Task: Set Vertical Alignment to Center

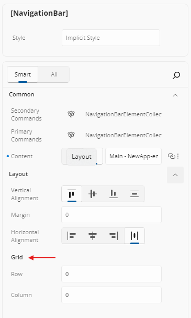Action: pos(93,194)
